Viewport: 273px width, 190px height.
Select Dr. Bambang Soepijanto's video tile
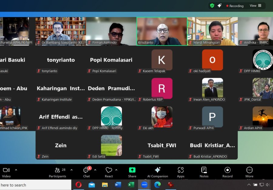(61, 31)
